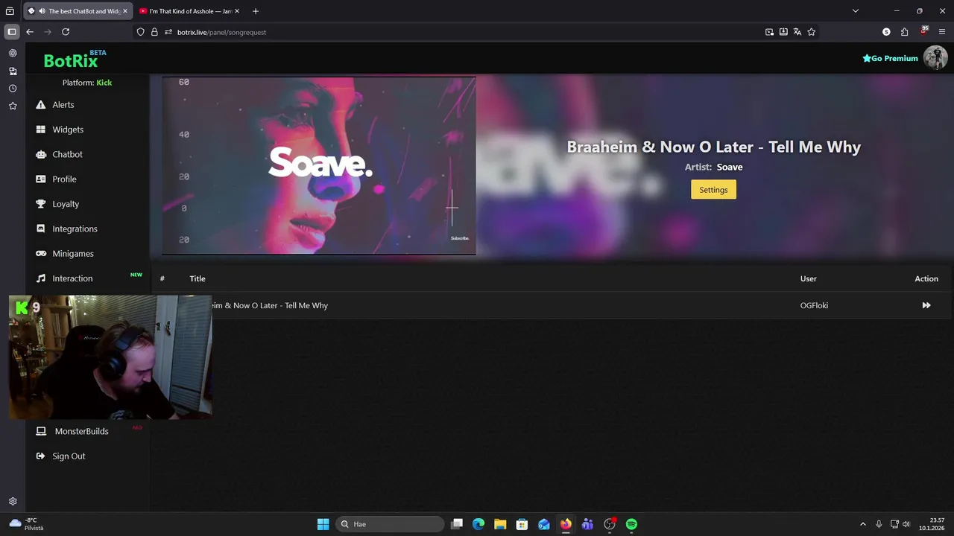Screen dimensions: 954x536
Task: Close the YouTube browser tab
Action: pyautogui.click(x=237, y=11)
